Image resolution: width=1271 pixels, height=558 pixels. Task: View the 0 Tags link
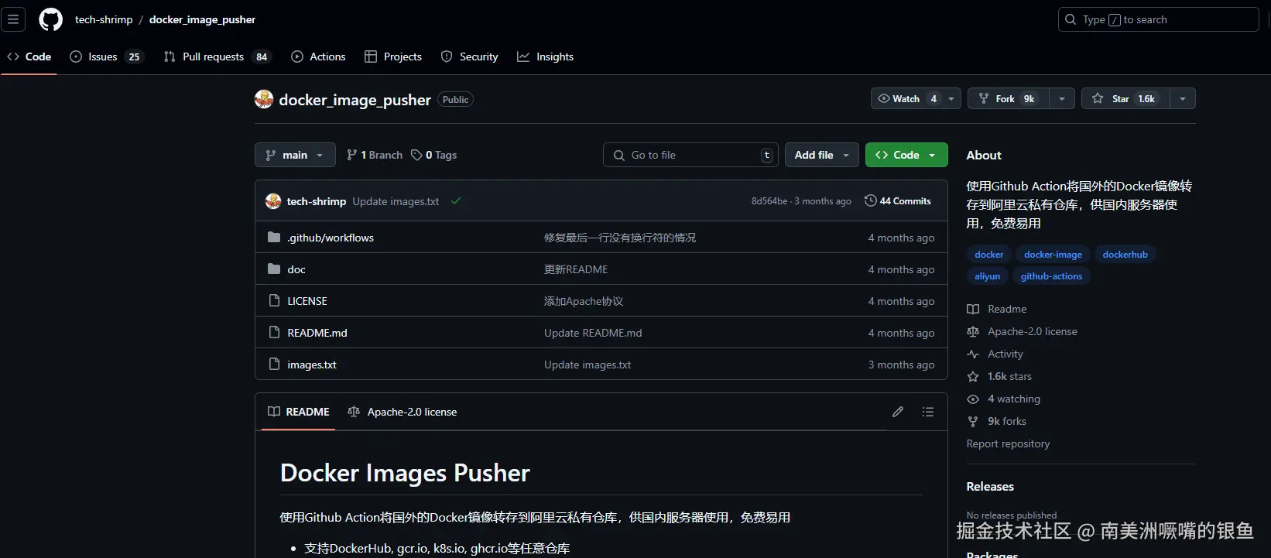[434, 155]
